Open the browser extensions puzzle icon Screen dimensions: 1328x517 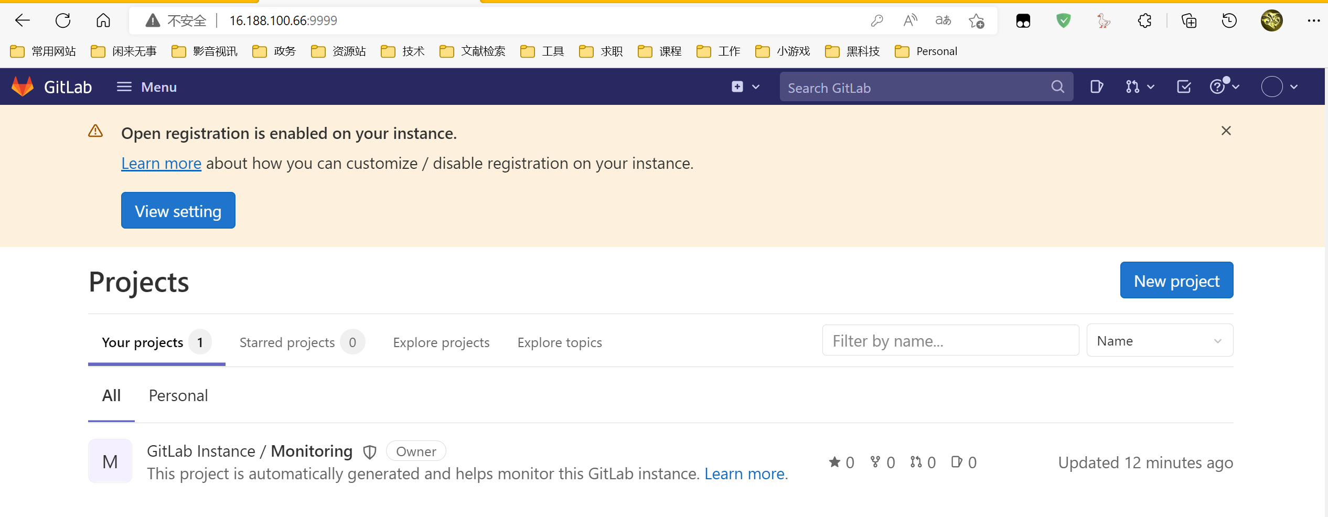1144,20
